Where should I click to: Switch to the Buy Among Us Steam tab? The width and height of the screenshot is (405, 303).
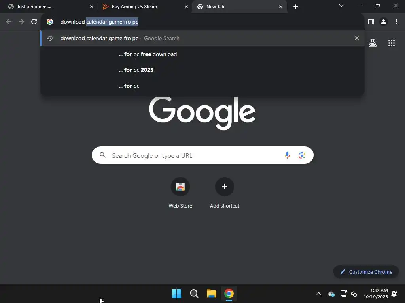coord(145,7)
